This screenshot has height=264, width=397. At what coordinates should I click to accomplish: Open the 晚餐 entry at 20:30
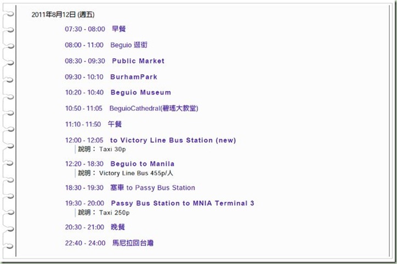(118, 227)
